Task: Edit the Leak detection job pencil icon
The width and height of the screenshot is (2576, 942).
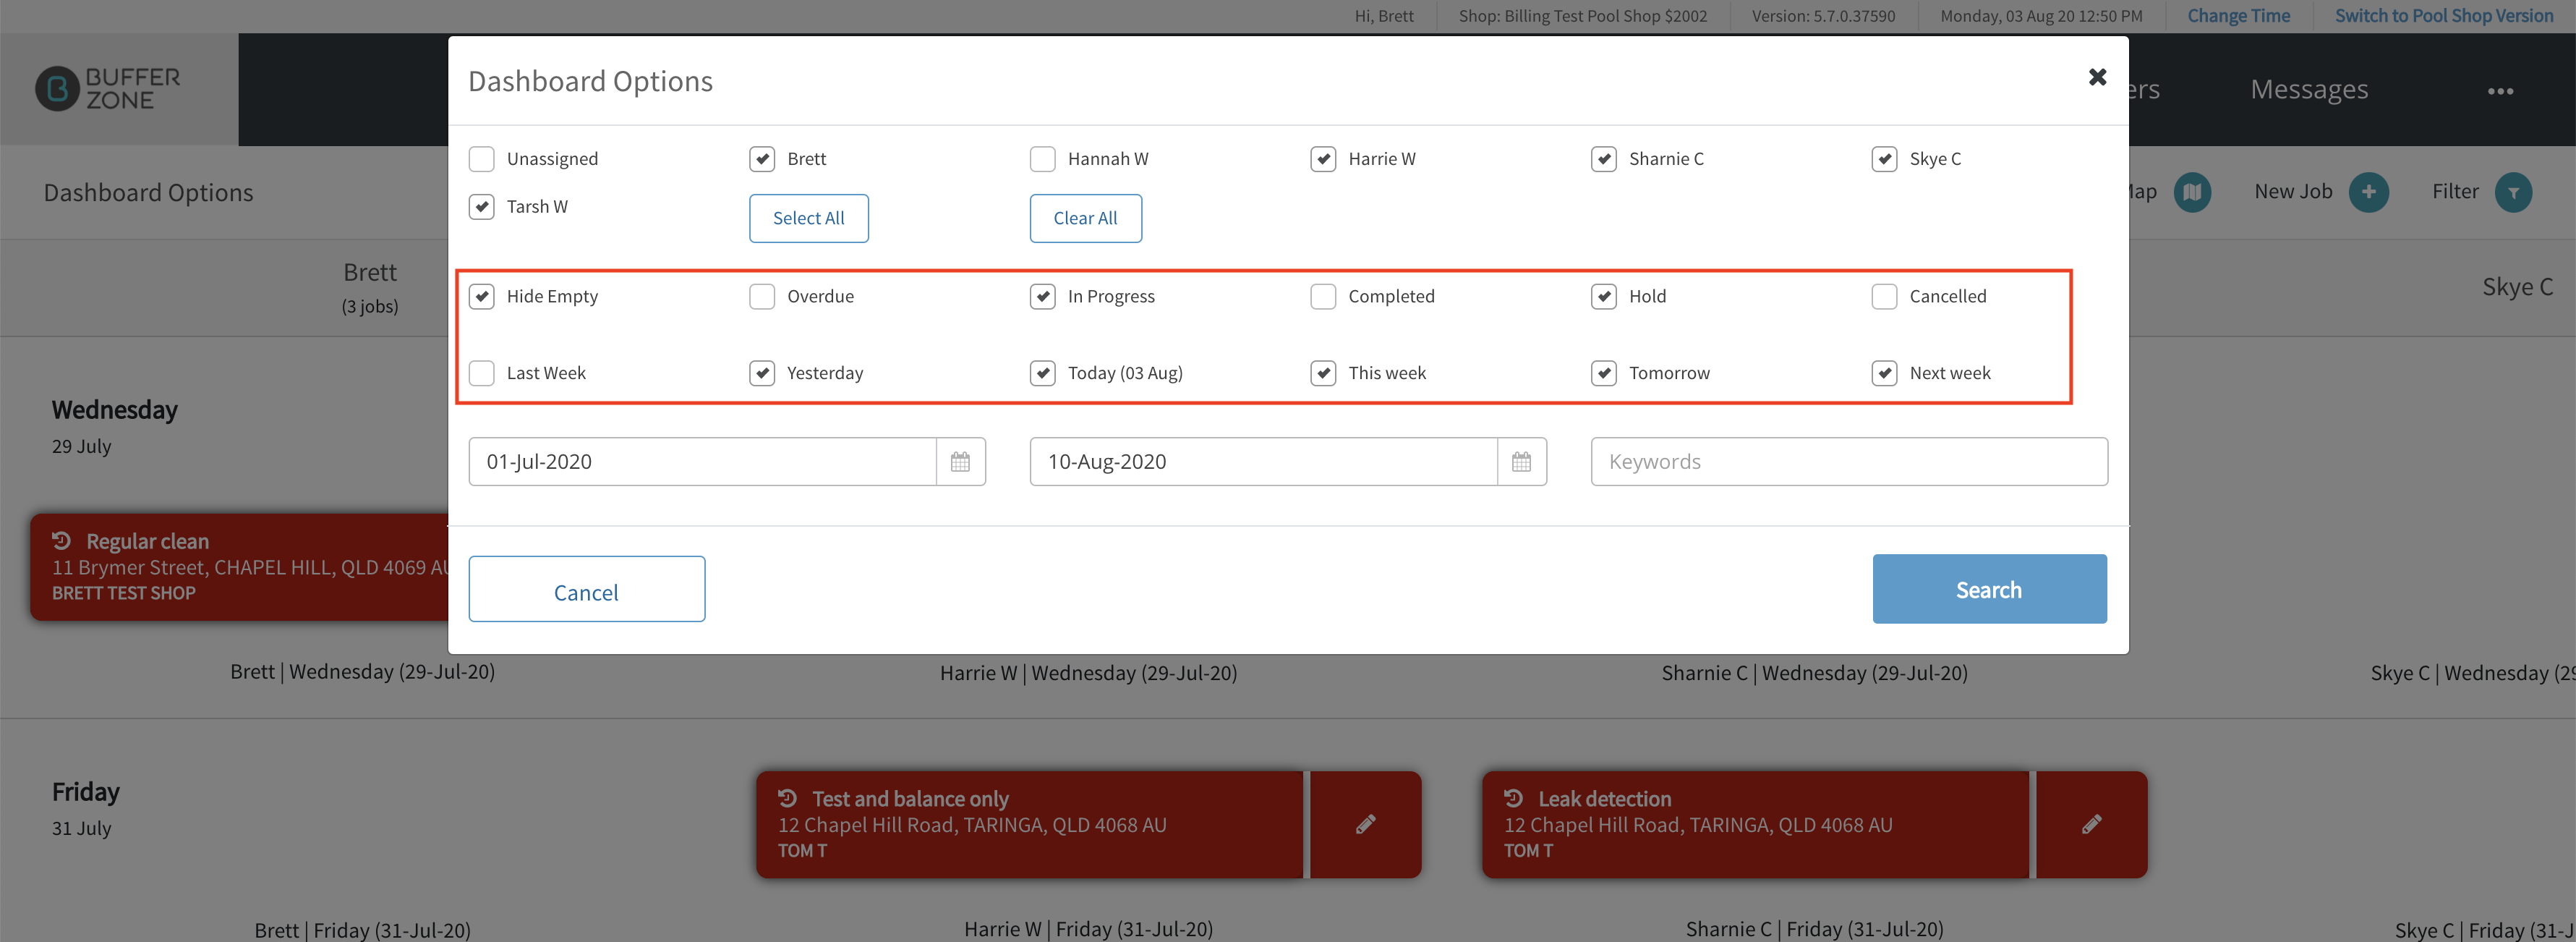Action: tap(2091, 824)
